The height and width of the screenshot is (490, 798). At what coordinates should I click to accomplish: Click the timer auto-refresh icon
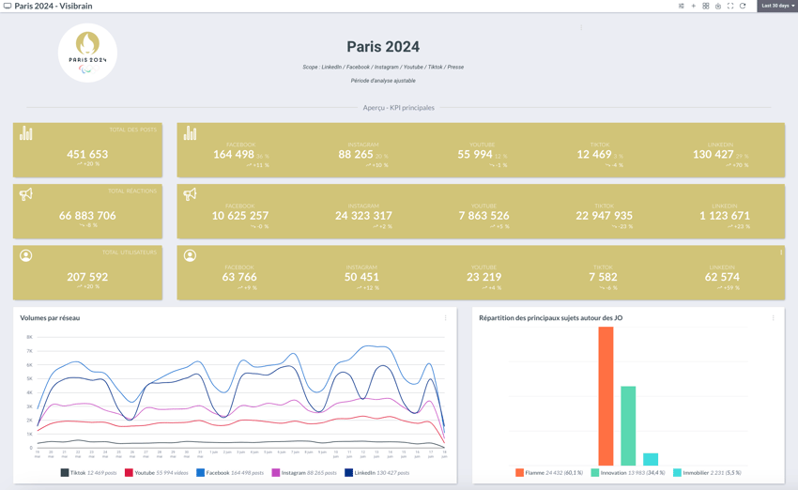718,7
